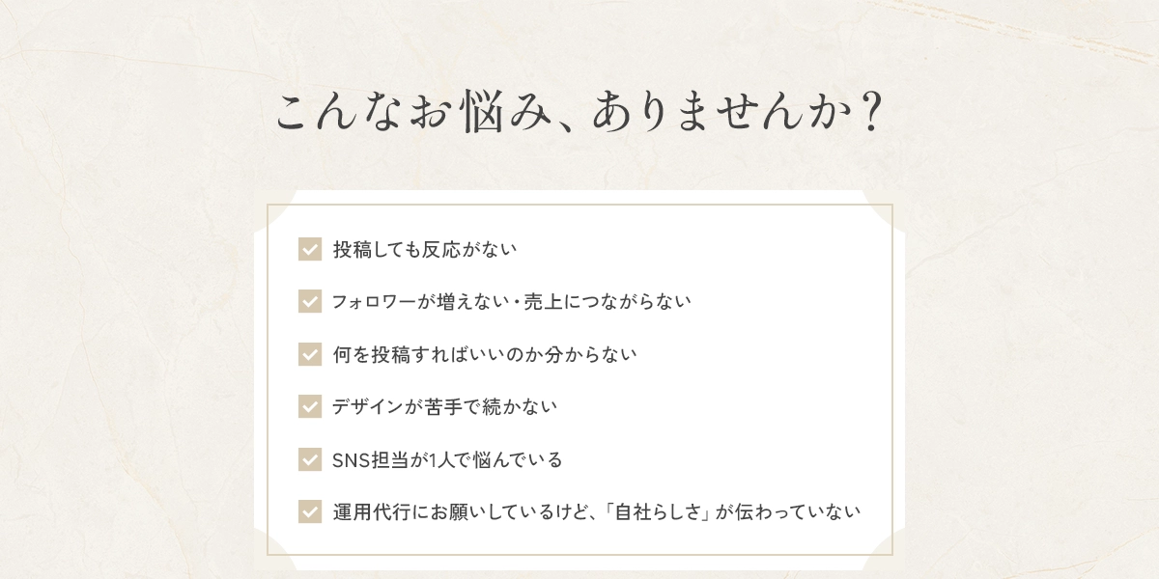
Task: Click the text 投稿しても反応がない
Action: (x=424, y=249)
